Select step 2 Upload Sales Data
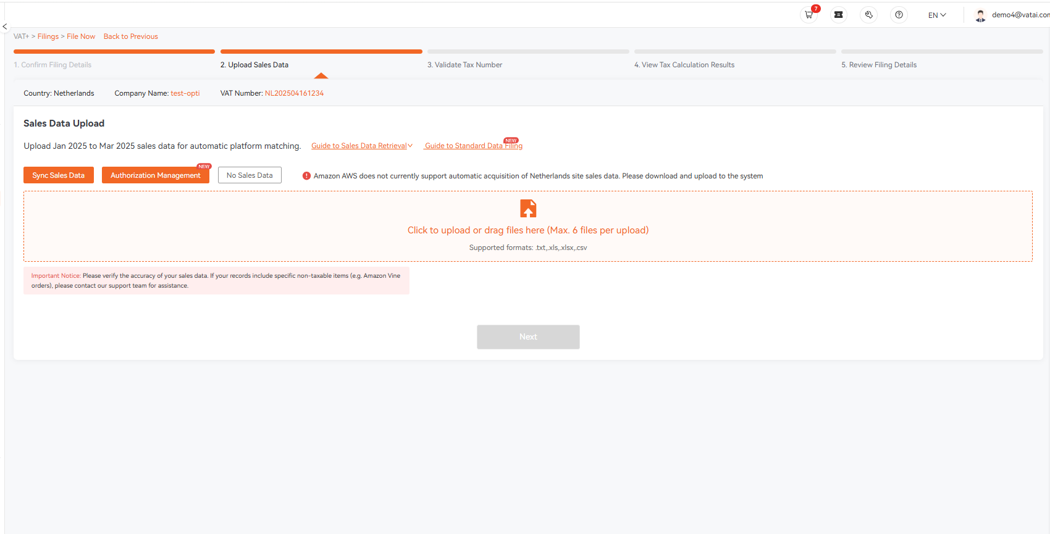Screen dimensions: 1050x534 (x=254, y=65)
